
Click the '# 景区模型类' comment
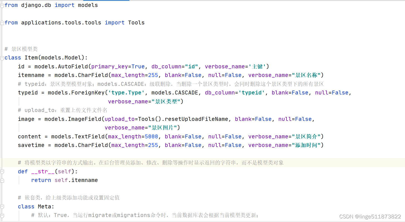[x=21, y=49]
